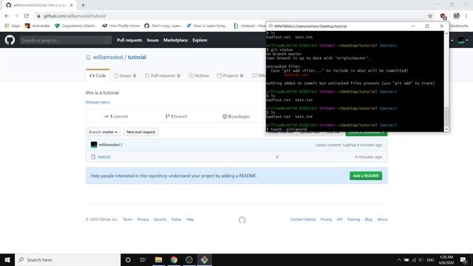Screen dimensions: 473x266
Task: Click the browser forward arrow
Action: 16,16
